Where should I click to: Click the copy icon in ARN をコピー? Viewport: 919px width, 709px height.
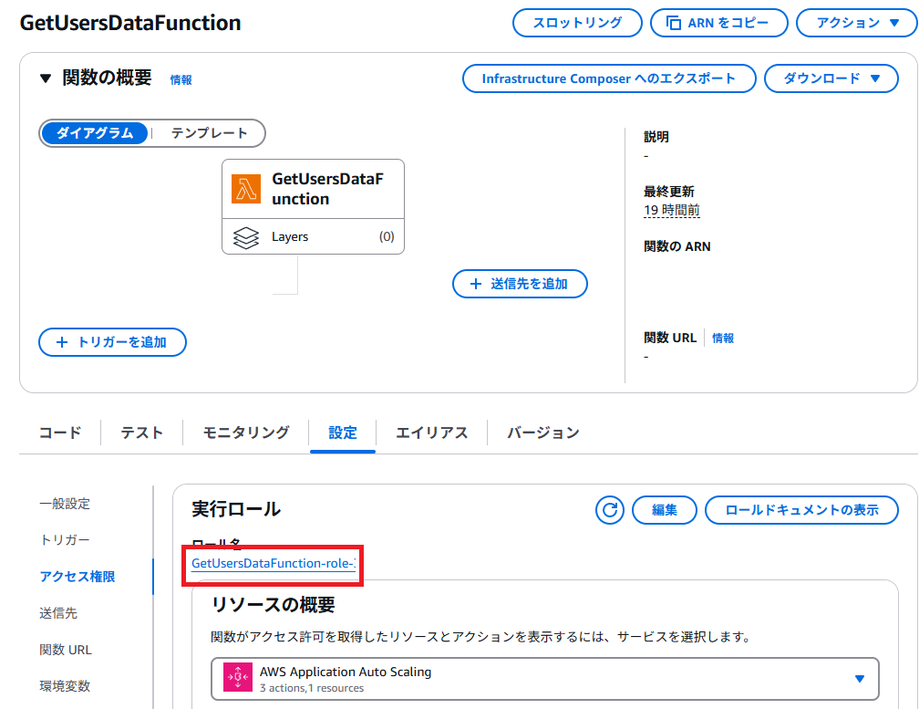674,23
